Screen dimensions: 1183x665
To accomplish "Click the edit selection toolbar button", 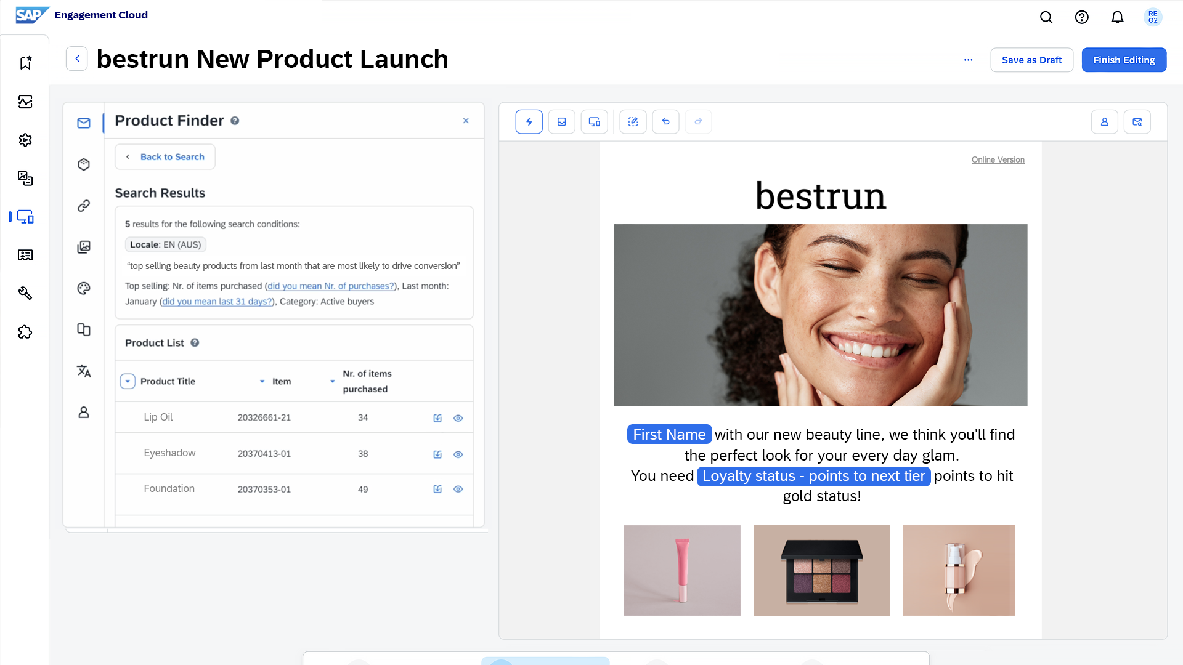I will tap(633, 122).
